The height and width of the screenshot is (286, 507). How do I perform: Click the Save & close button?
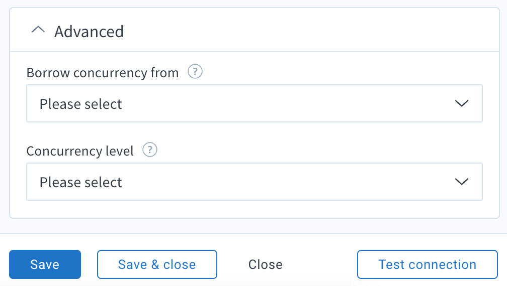pos(157,264)
